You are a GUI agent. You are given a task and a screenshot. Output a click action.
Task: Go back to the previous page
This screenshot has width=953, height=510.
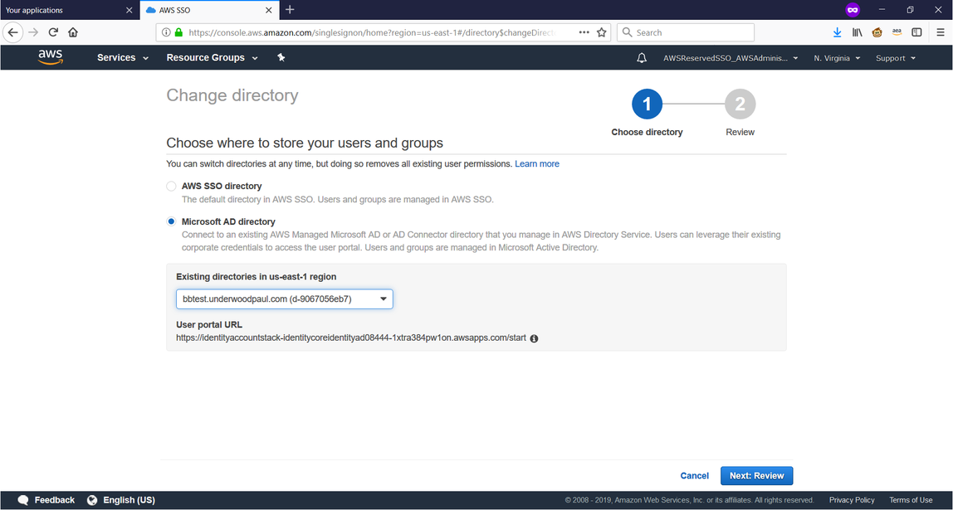coord(12,33)
